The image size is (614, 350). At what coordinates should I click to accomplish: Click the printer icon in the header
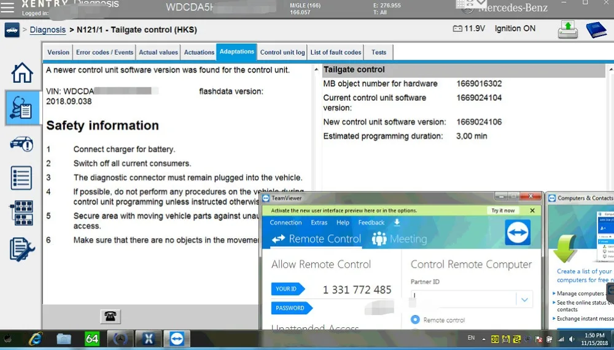pos(568,29)
